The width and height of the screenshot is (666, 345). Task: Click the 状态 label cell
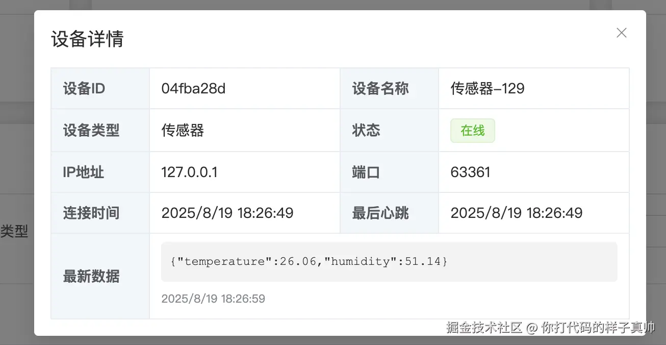366,130
